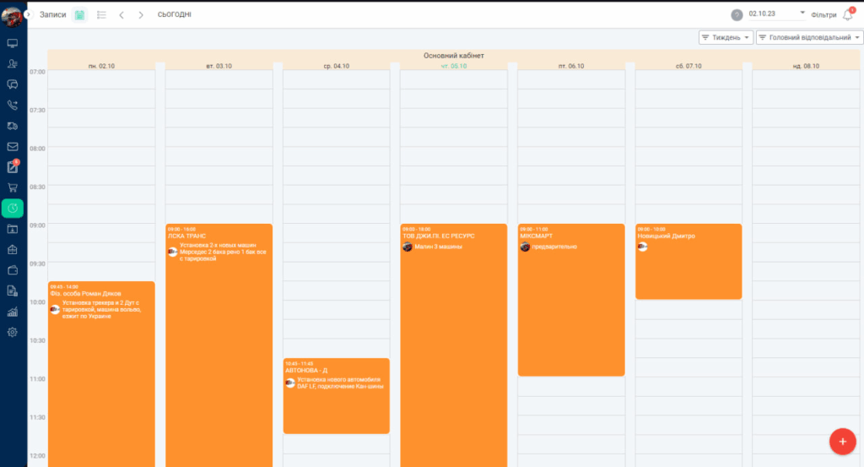Switch to calendar grid view
This screenshot has width=864, height=467.
point(79,14)
